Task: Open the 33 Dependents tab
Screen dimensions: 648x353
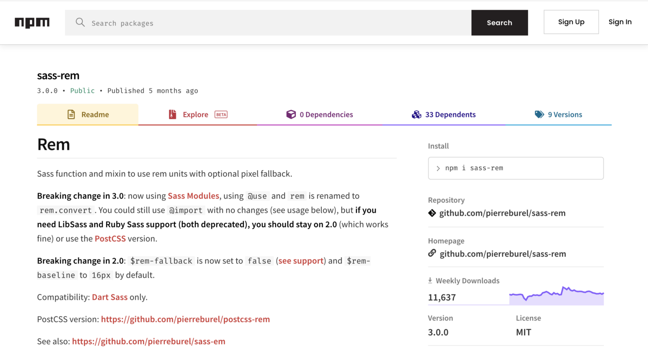Action: [x=443, y=114]
